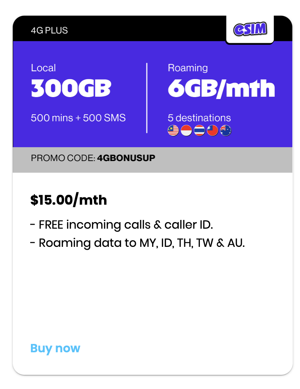Viewport: 300px width, 389px height.
Task: Click the 500 mins + 500 SMS text
Action: tap(78, 118)
